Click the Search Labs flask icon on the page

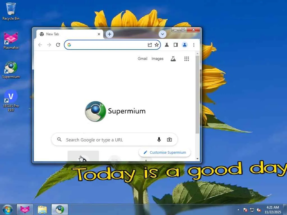coord(173,59)
